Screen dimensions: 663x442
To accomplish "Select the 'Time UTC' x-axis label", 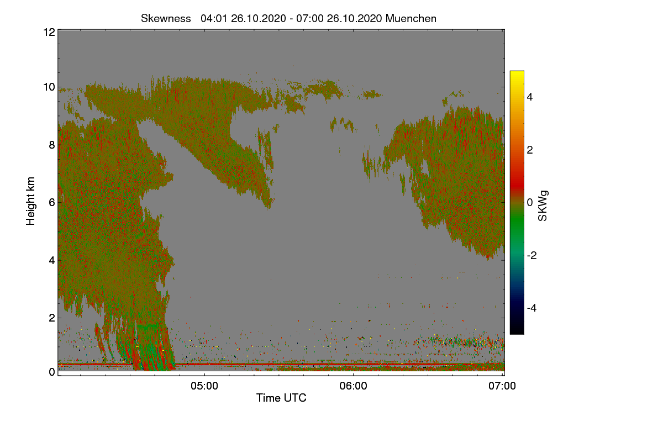I will (x=281, y=398).
